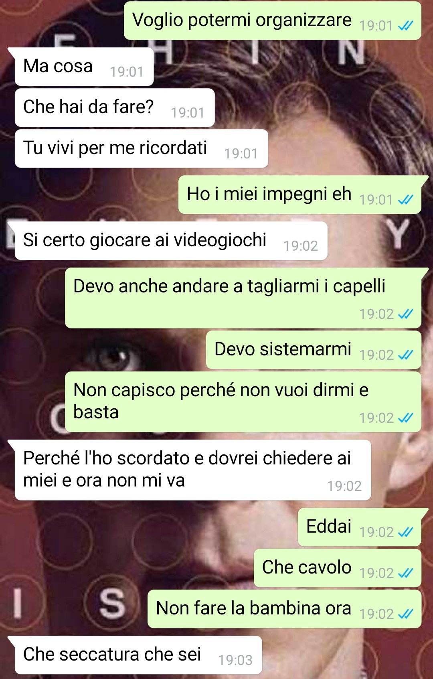Tap blue ticks on the "tagliarmi i capelli" message
This screenshot has height=679, width=433.
(405, 314)
